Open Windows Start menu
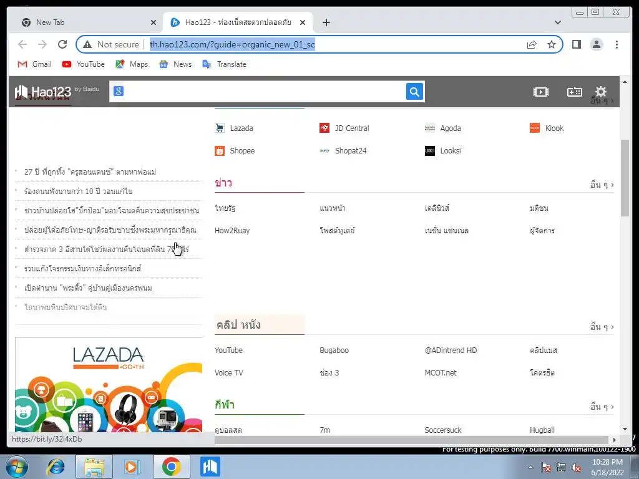Screen dimensions: 639x479 [17, 467]
